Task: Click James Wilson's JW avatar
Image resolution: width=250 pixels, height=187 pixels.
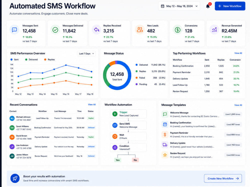Action: pyautogui.click(x=12, y=156)
